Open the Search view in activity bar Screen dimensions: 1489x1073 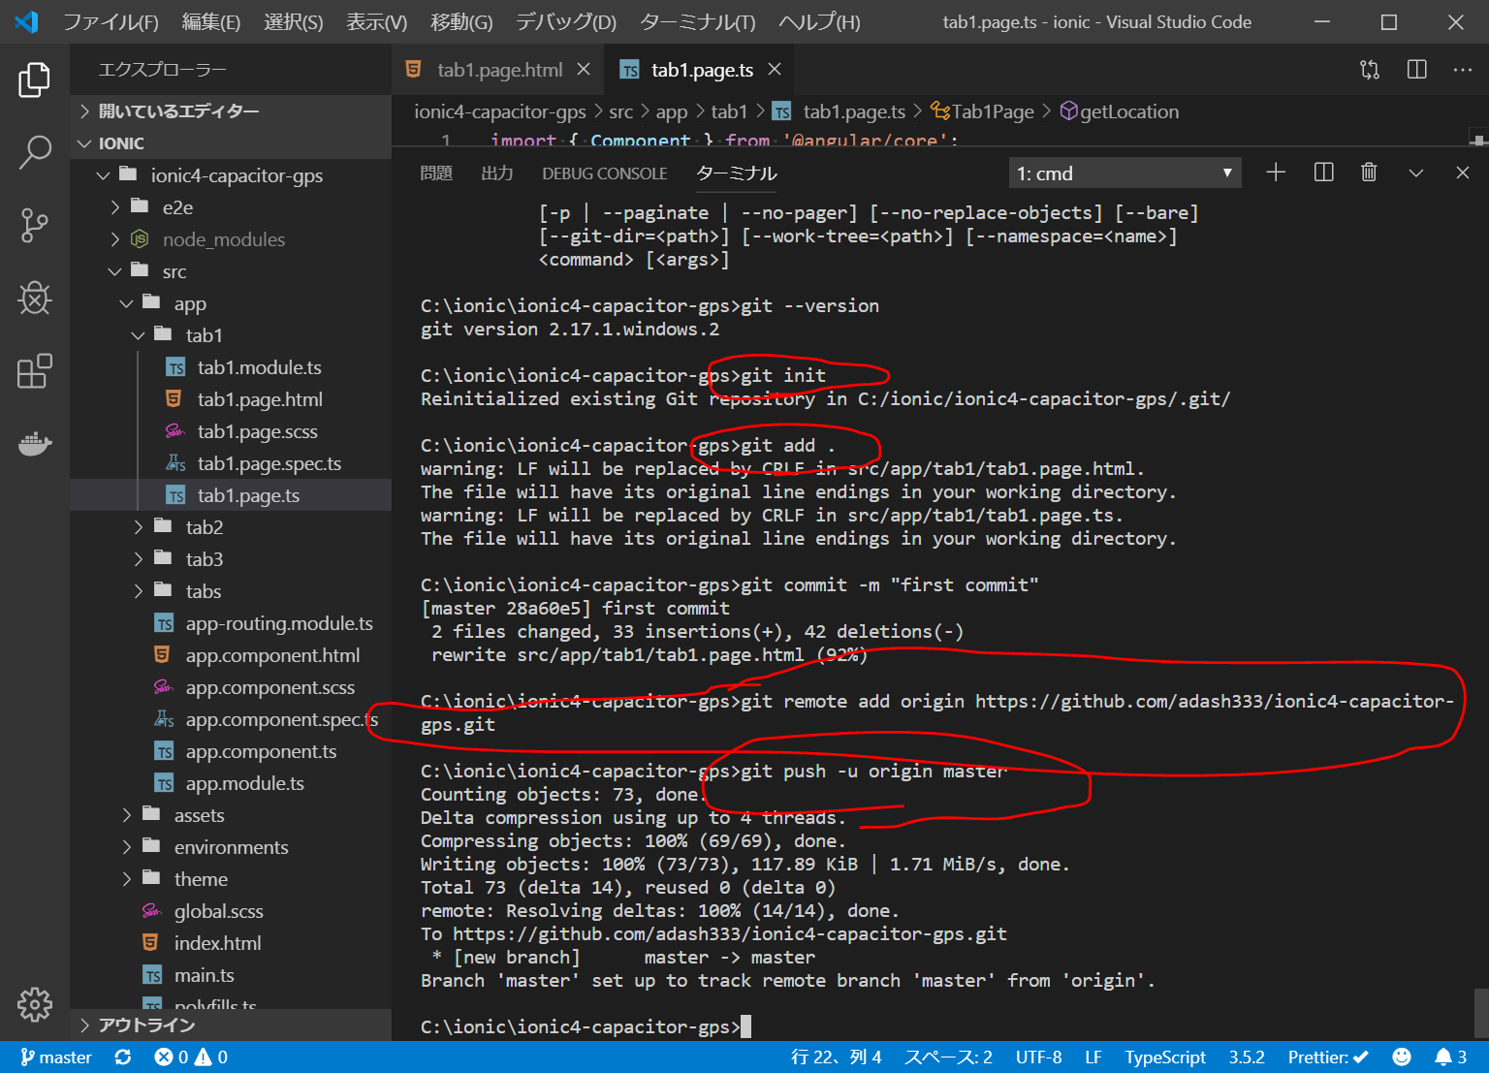[x=35, y=152]
